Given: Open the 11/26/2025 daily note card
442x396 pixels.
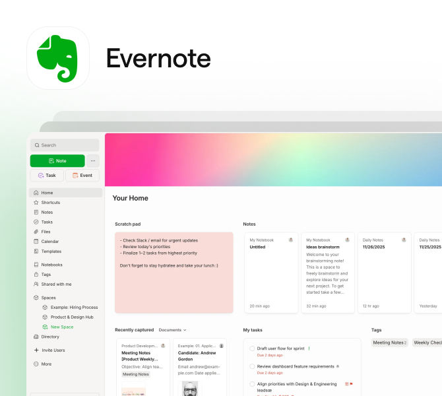Looking at the screenshot, I should tap(385, 273).
